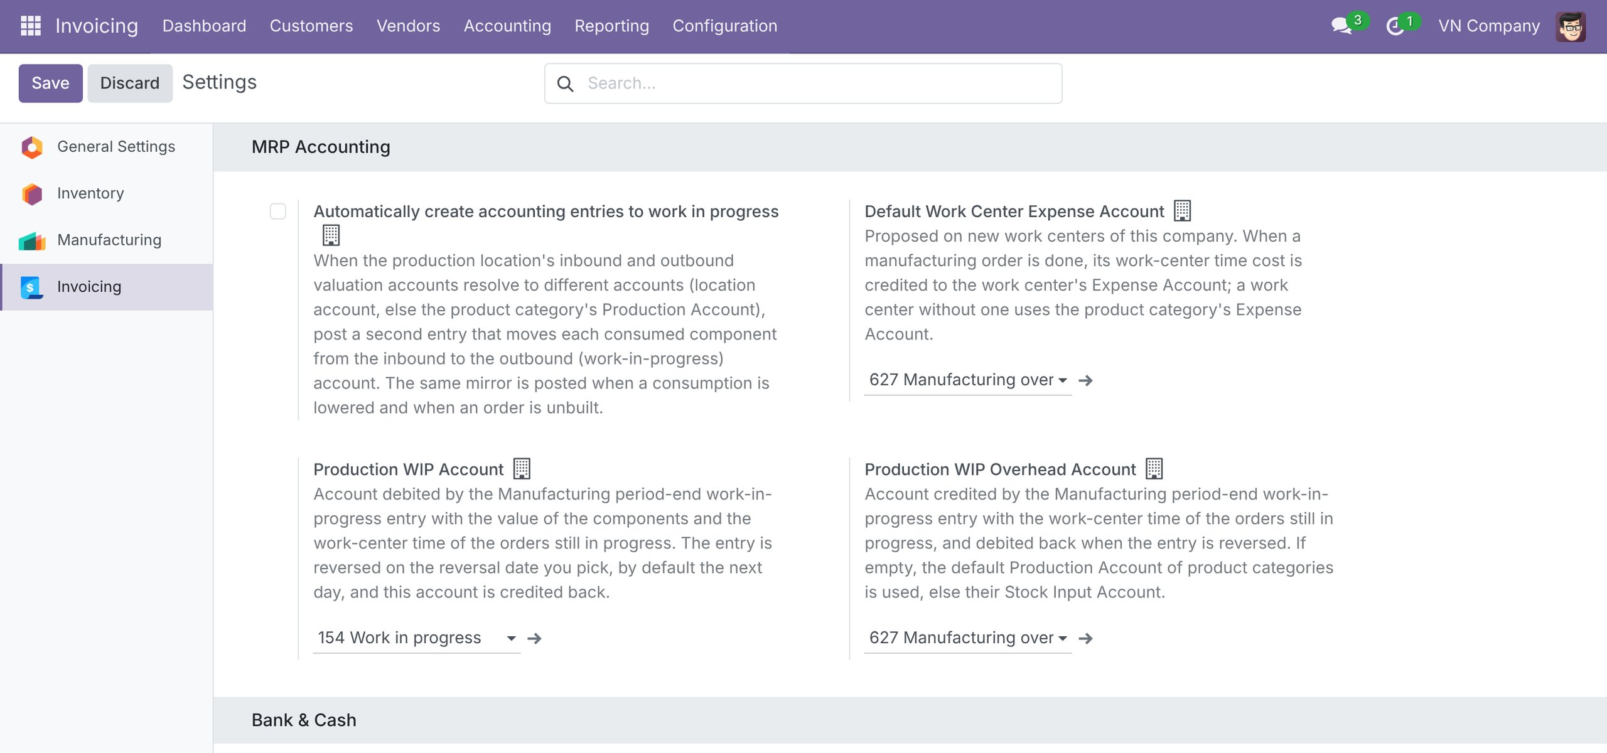The image size is (1607, 753).
Task: Click company icon under Automatically create accounting entries
Action: 331,235
